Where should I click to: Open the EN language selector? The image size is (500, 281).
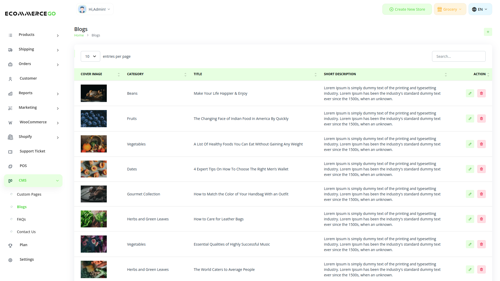pyautogui.click(x=480, y=9)
